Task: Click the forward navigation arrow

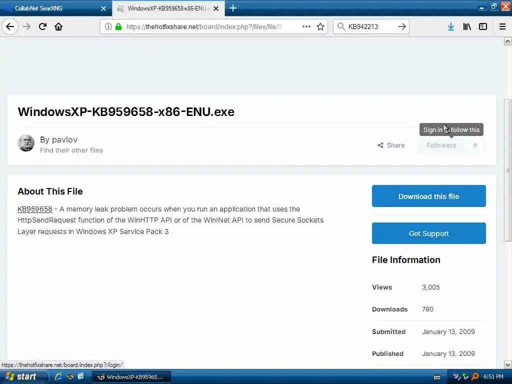Action: (x=27, y=26)
